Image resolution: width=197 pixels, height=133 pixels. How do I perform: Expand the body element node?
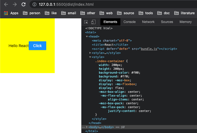tap(87, 127)
